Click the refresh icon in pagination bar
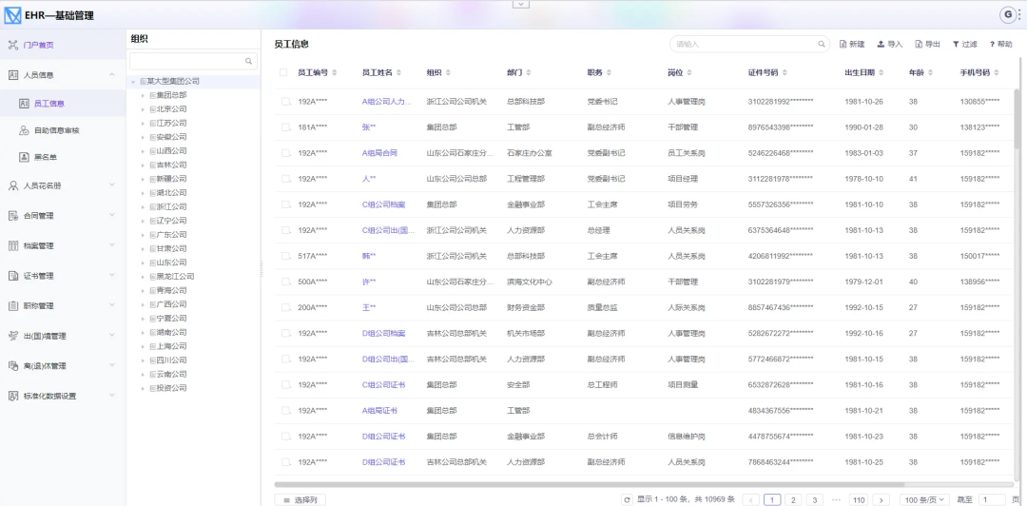This screenshot has width=1027, height=506. click(x=627, y=499)
